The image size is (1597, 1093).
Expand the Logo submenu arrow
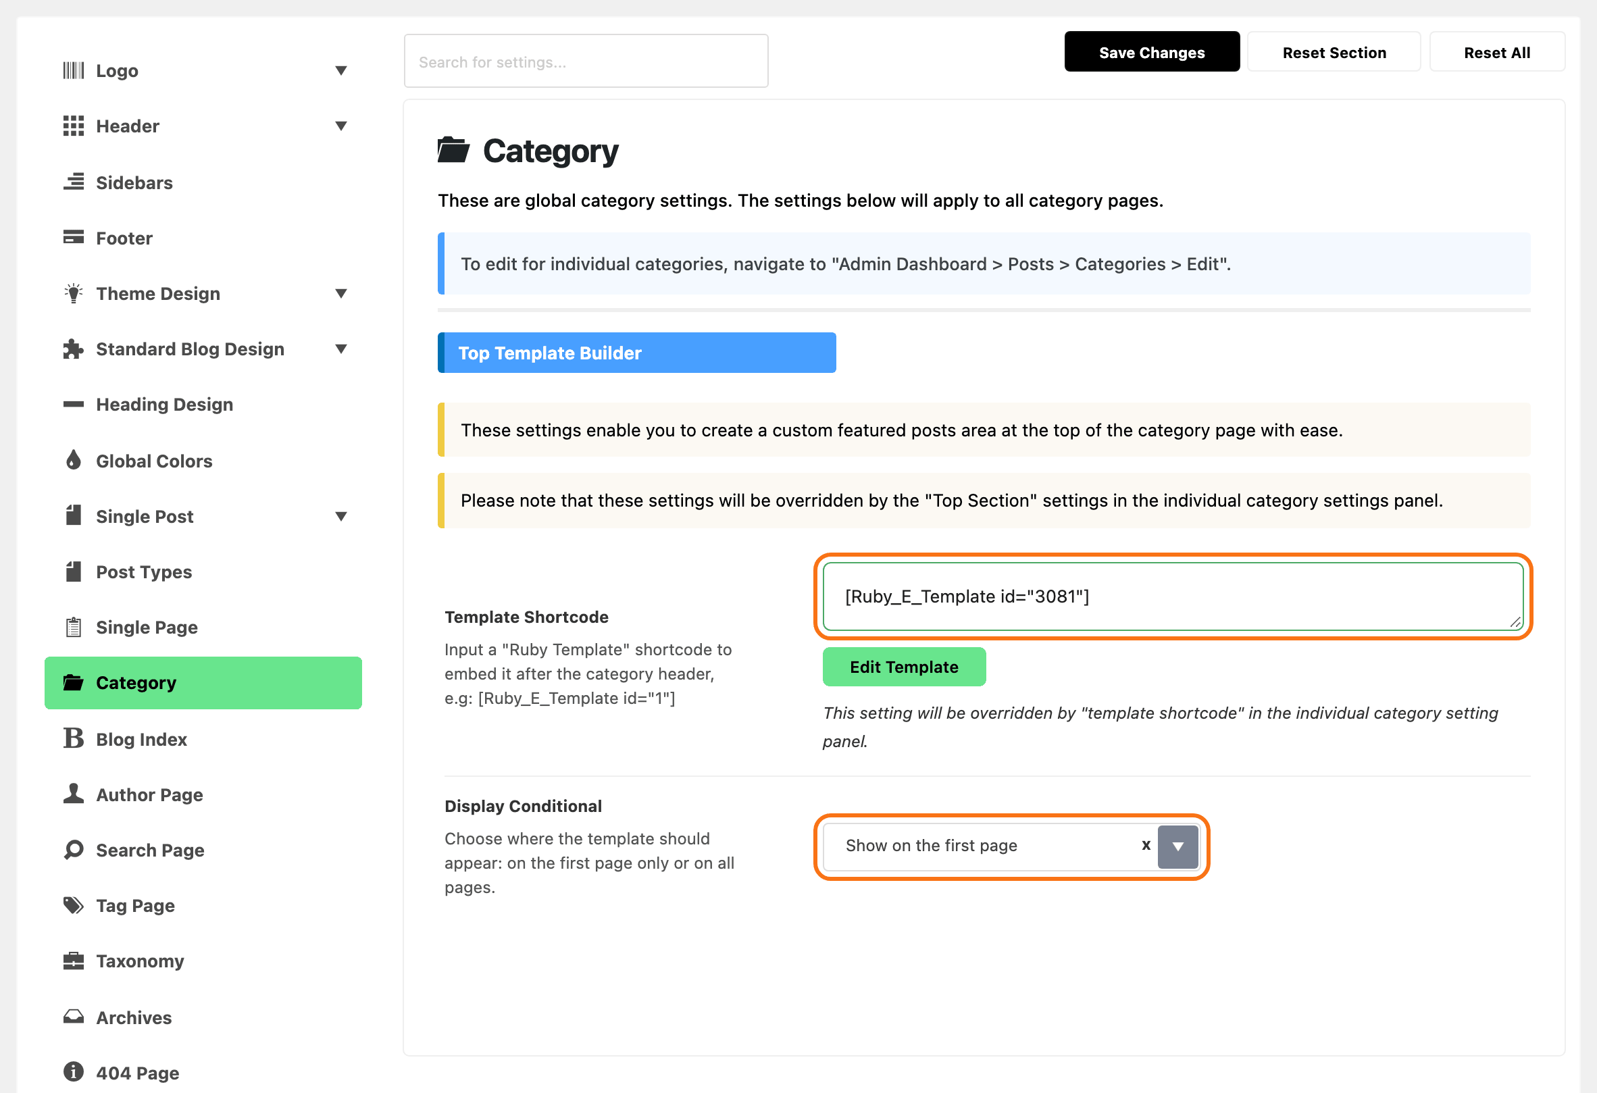[x=341, y=71]
